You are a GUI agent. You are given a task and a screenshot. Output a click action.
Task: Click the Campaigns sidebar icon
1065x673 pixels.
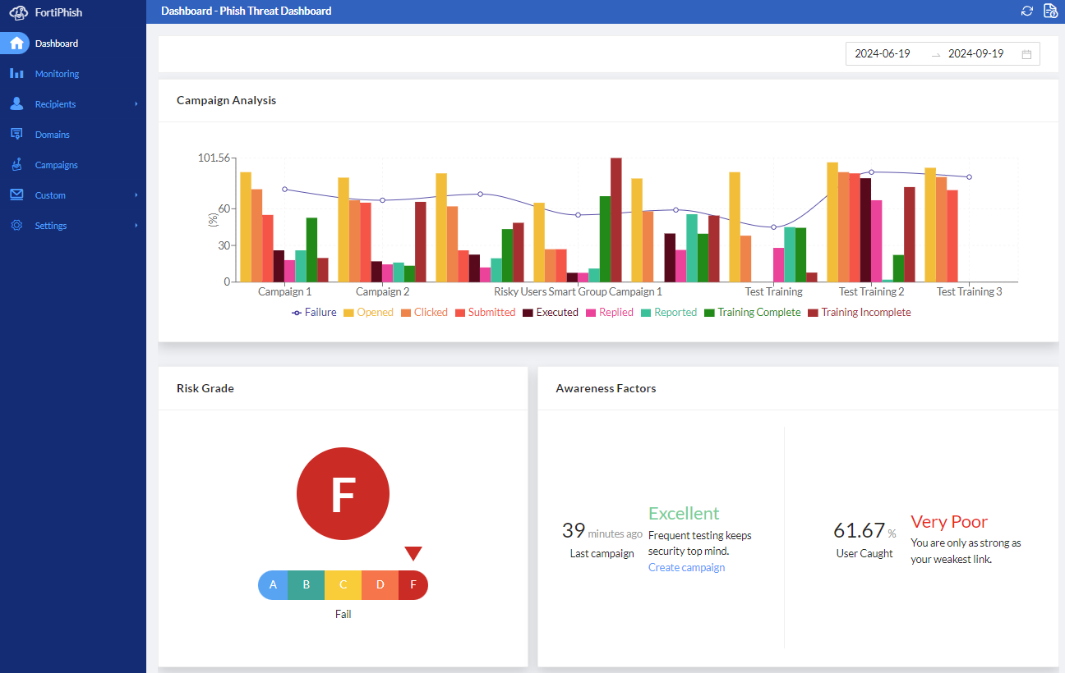(16, 165)
